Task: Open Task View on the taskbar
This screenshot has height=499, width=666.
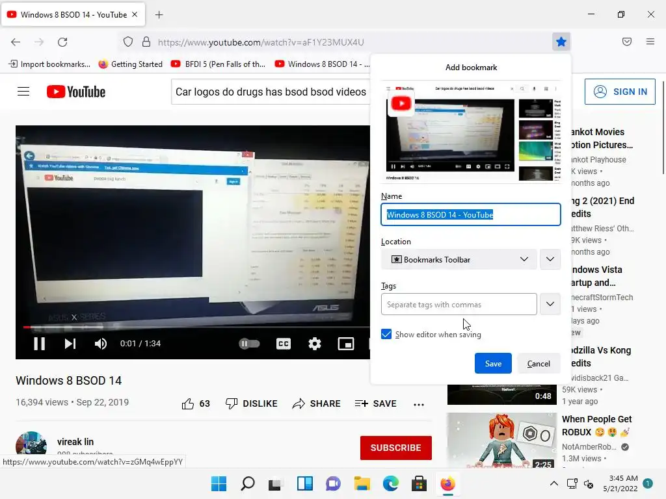Action: [x=276, y=483]
